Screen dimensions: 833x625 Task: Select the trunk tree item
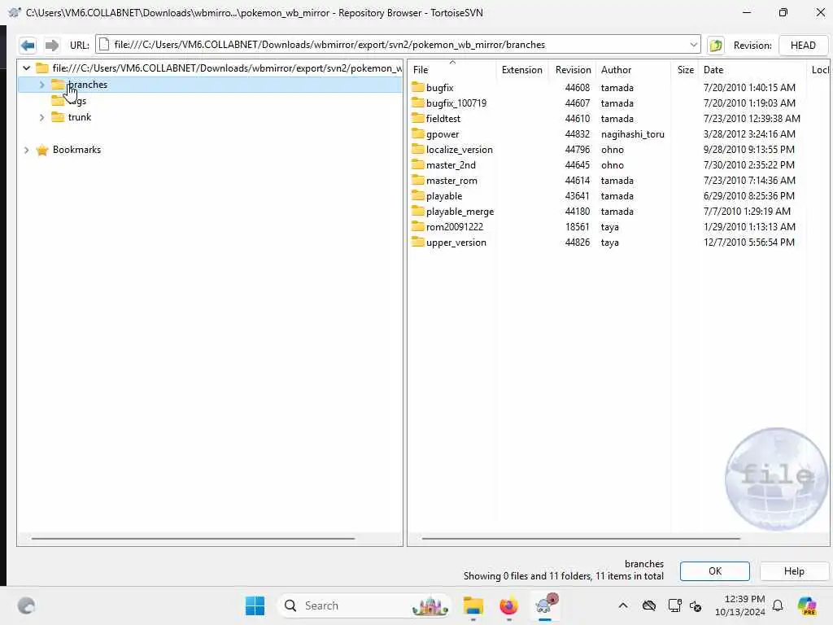(x=80, y=117)
